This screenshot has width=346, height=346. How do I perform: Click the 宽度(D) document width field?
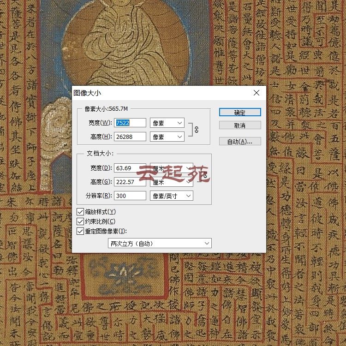coord(130,168)
